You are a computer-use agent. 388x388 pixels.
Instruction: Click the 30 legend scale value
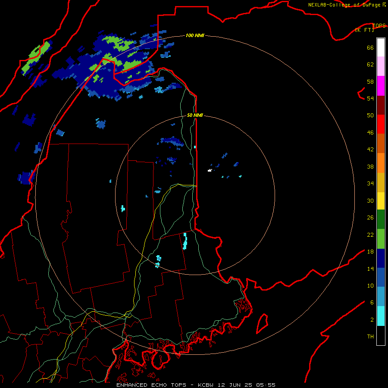coord(370,200)
